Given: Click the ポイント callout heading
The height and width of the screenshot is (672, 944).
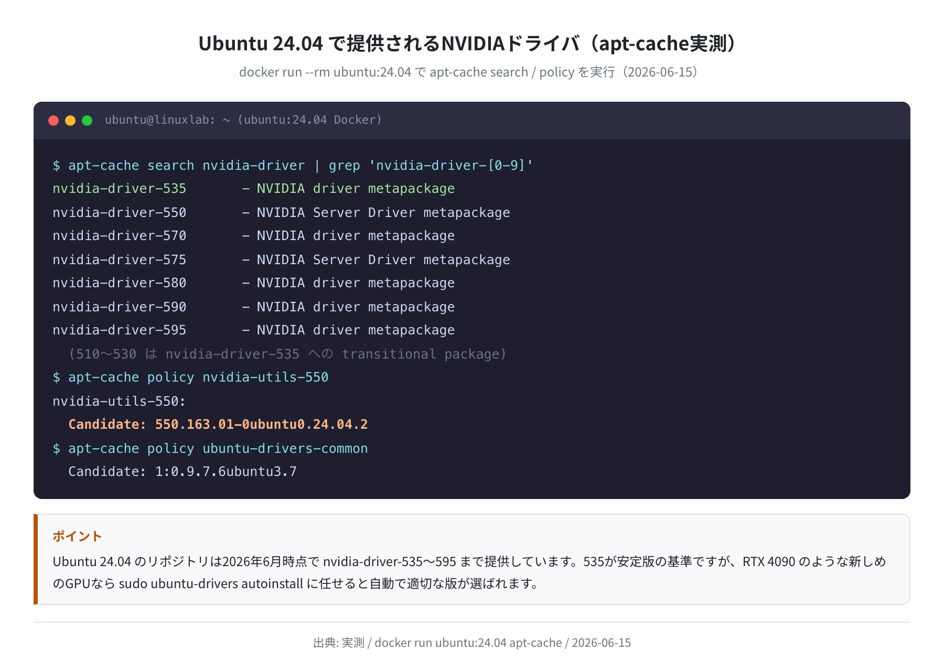Looking at the screenshot, I should point(77,536).
